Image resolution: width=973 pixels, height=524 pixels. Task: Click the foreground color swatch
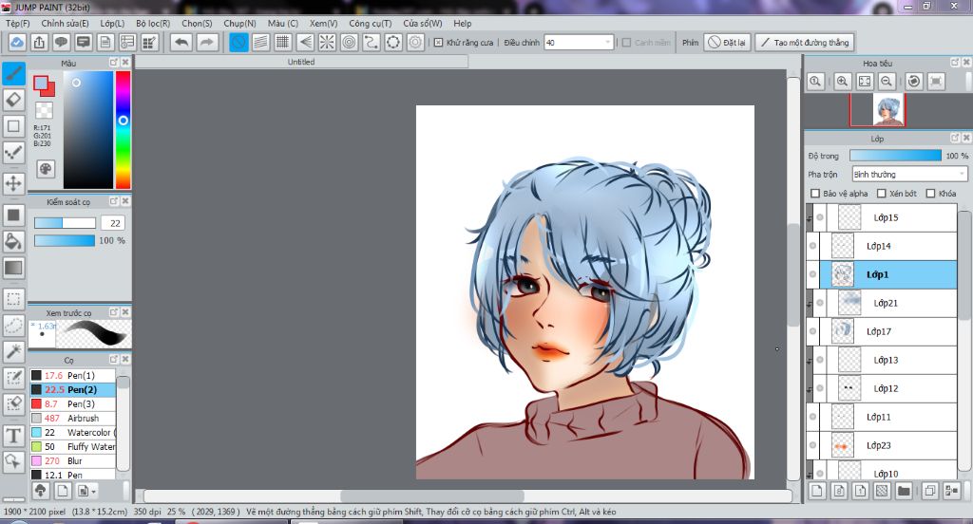tap(41, 84)
